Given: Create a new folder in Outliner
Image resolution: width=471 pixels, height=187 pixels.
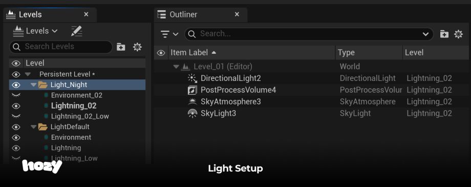Looking at the screenshot, I should [x=444, y=34].
